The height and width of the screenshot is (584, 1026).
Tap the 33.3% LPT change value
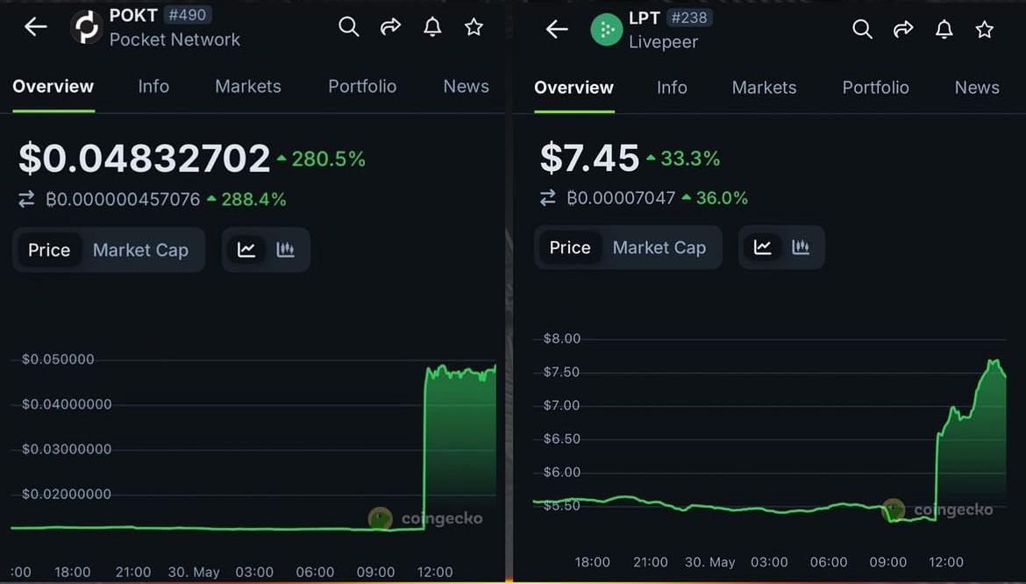pos(690,158)
